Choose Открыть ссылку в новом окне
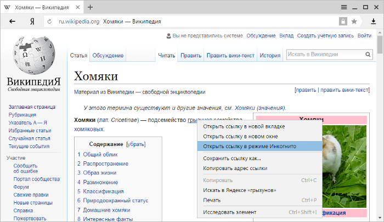384x222 pixels. [259, 136]
